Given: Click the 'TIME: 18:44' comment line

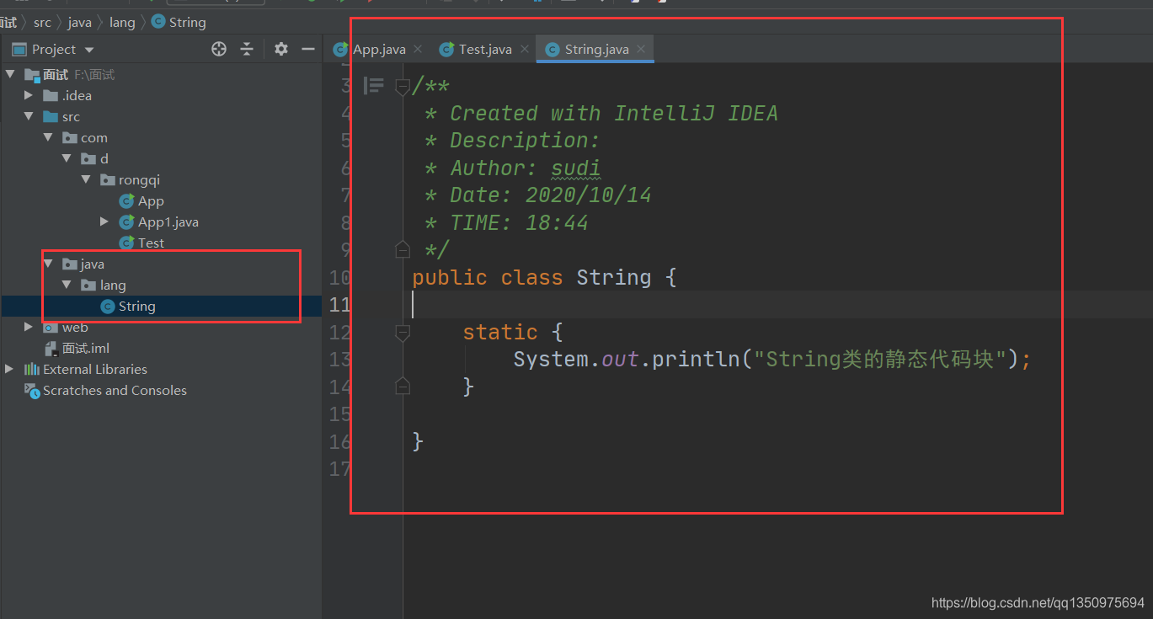Looking at the screenshot, I should coord(519,222).
